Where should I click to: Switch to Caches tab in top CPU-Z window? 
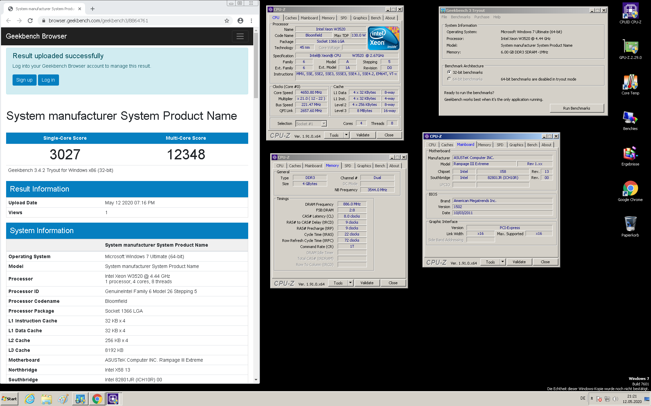click(x=291, y=18)
